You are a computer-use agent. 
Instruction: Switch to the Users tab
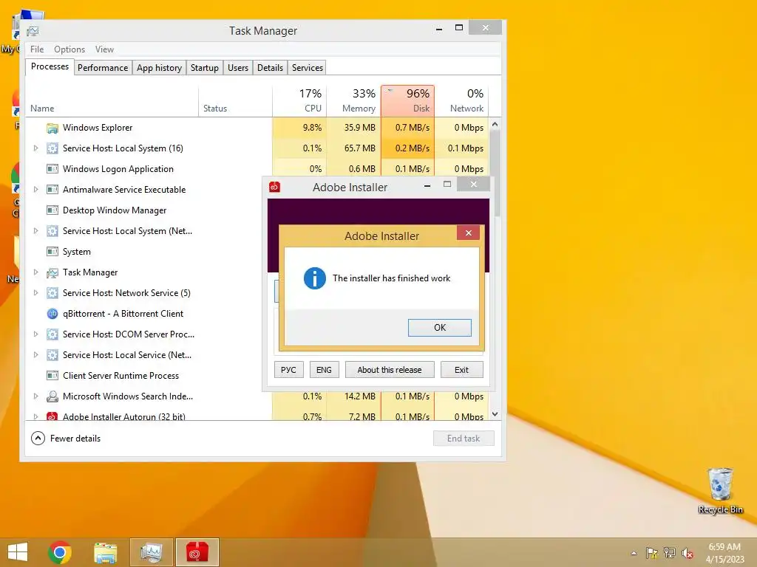238,68
